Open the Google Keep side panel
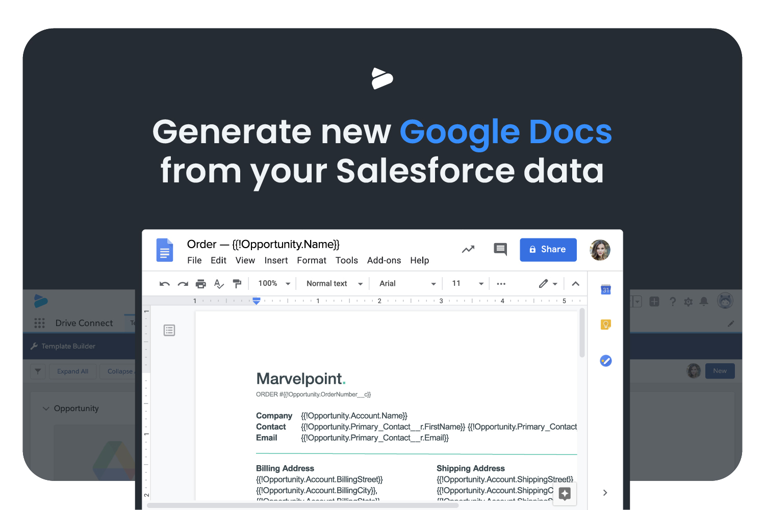 pyautogui.click(x=605, y=325)
